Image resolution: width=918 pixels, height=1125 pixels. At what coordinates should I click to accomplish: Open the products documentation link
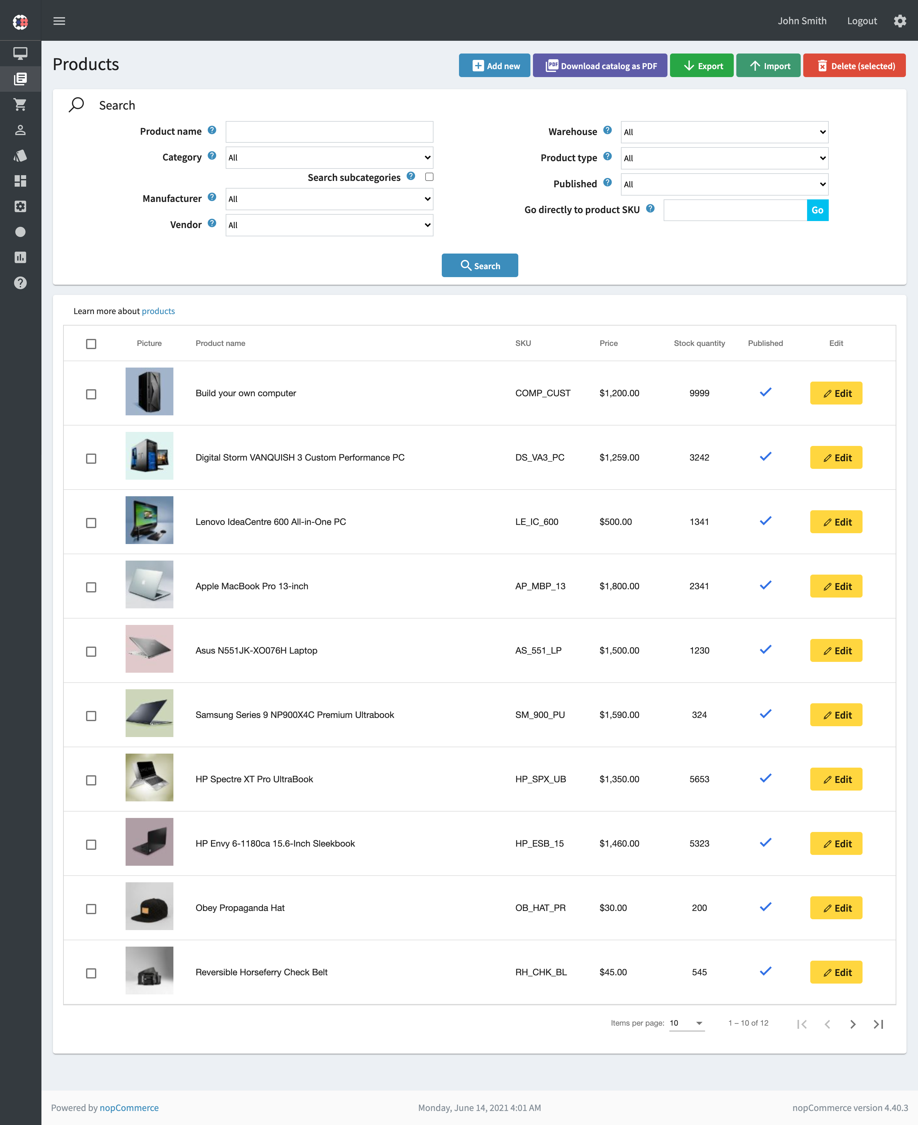[158, 311]
